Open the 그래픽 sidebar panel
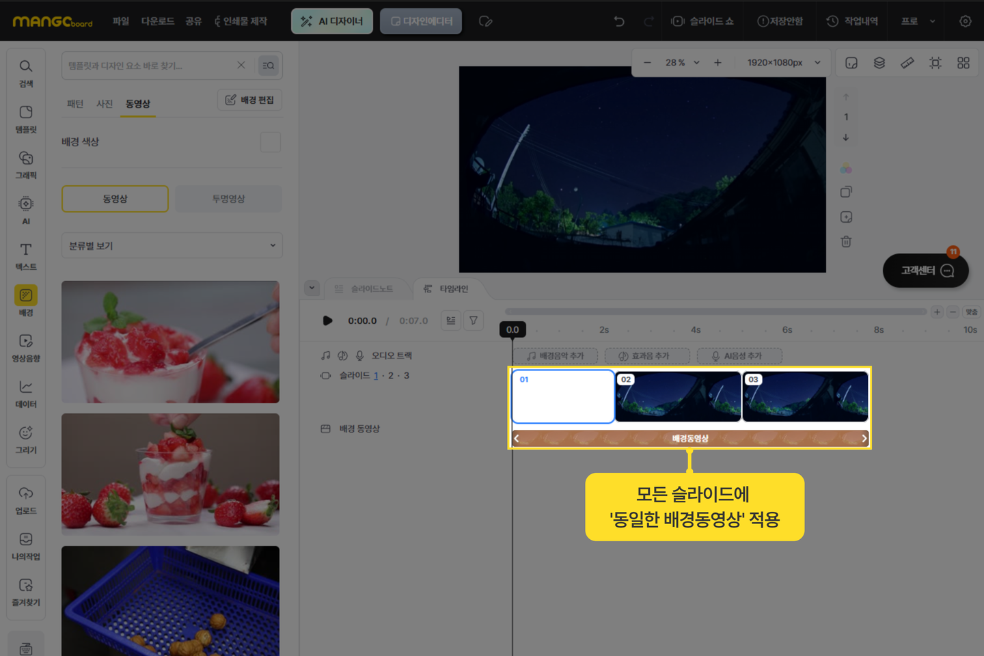This screenshot has width=984, height=656. pos(26,165)
